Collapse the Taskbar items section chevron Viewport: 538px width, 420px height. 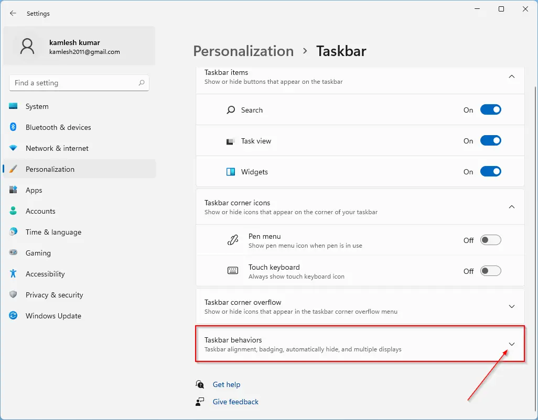click(512, 76)
